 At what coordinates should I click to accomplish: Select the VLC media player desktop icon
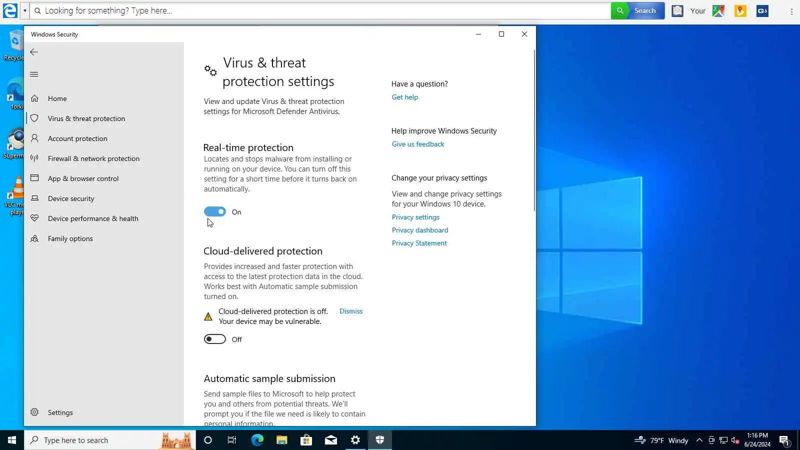14,196
